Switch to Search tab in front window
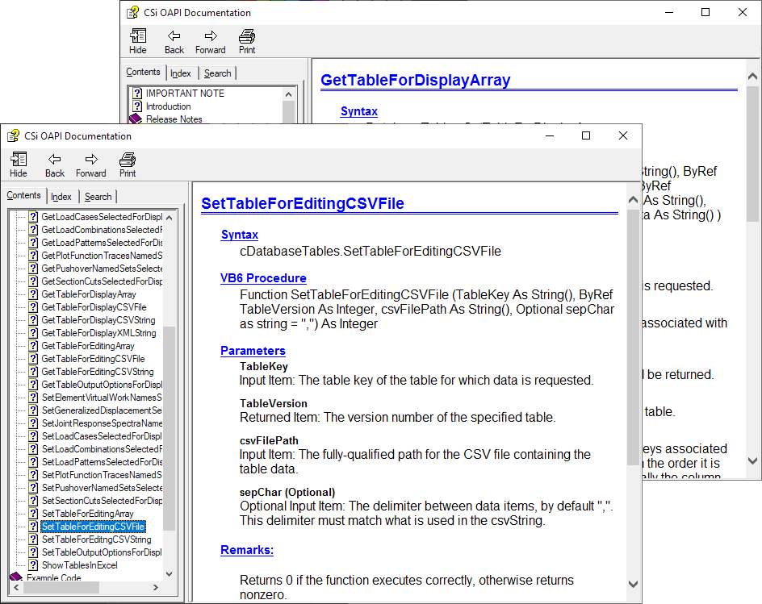762x604 pixels. pyautogui.click(x=98, y=197)
